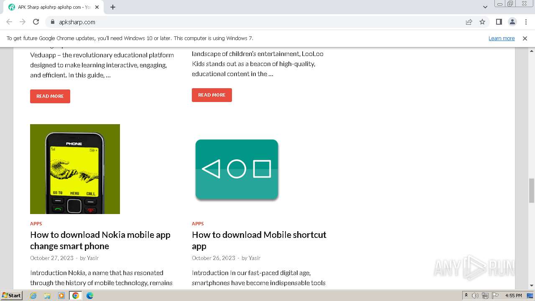Screen dimensions: 535x301
Task: Open a new browser tab
Action: (113, 7)
